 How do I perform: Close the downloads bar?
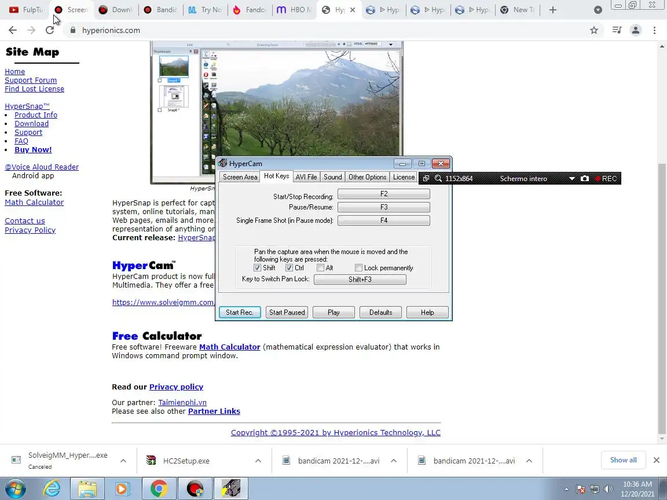click(657, 460)
